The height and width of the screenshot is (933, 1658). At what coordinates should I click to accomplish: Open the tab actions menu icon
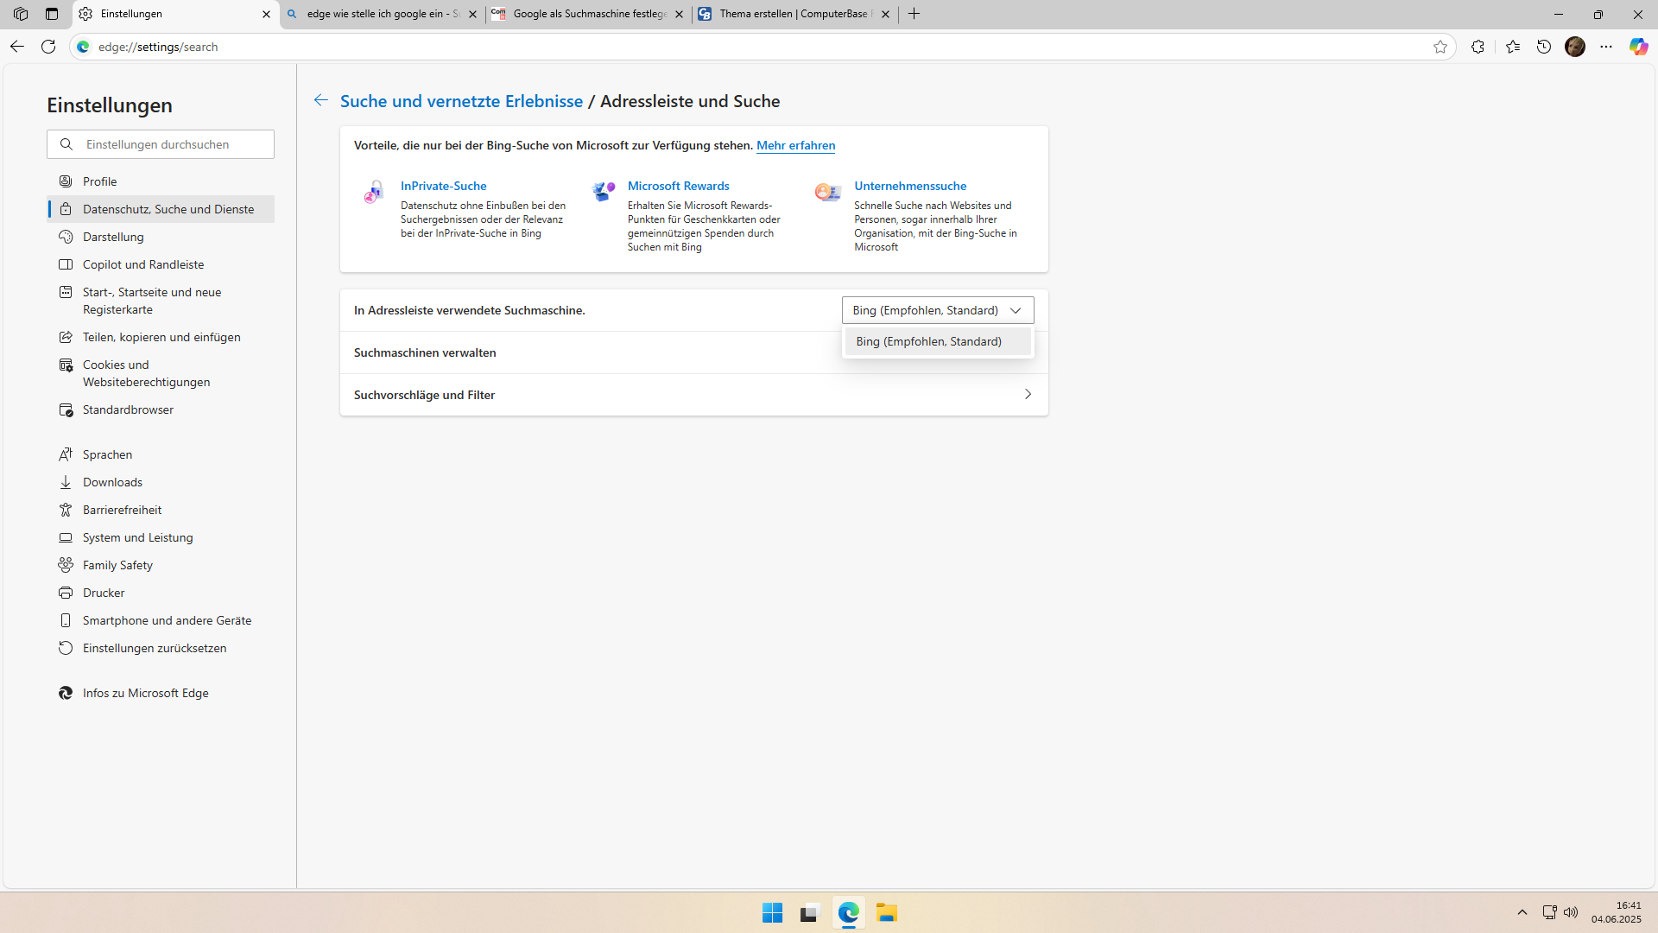tap(52, 14)
